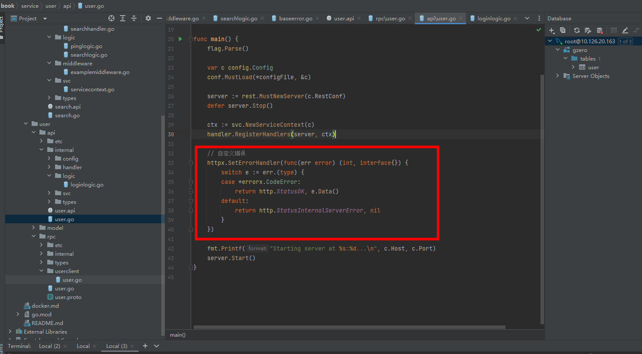Add a new terminal session tab
The height and width of the screenshot is (354, 642).
[145, 346]
